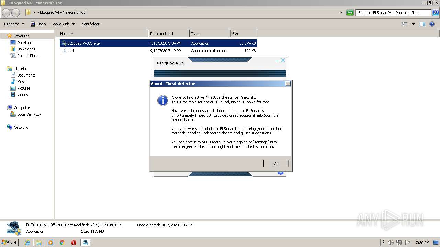Click the volume speaker tray icon
The width and height of the screenshot is (440, 247).
pyautogui.click(x=391, y=243)
